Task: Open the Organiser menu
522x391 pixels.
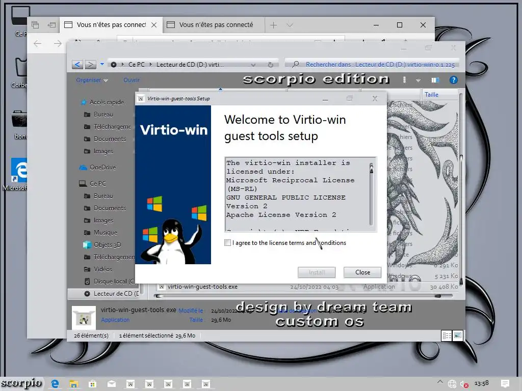Action: [x=92, y=80]
